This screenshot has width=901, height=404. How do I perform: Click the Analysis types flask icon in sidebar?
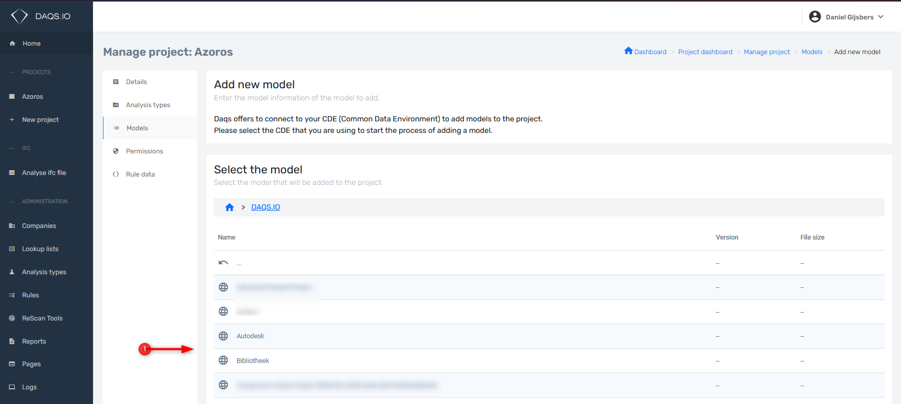tap(12, 272)
